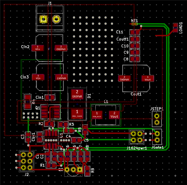Viewport: 187px width, 185px height.
Task: Click the 'Cin3' reference label
Action: [x=24, y=77]
